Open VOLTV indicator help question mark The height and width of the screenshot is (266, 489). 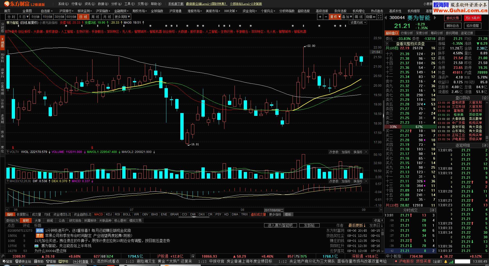pos(7,152)
